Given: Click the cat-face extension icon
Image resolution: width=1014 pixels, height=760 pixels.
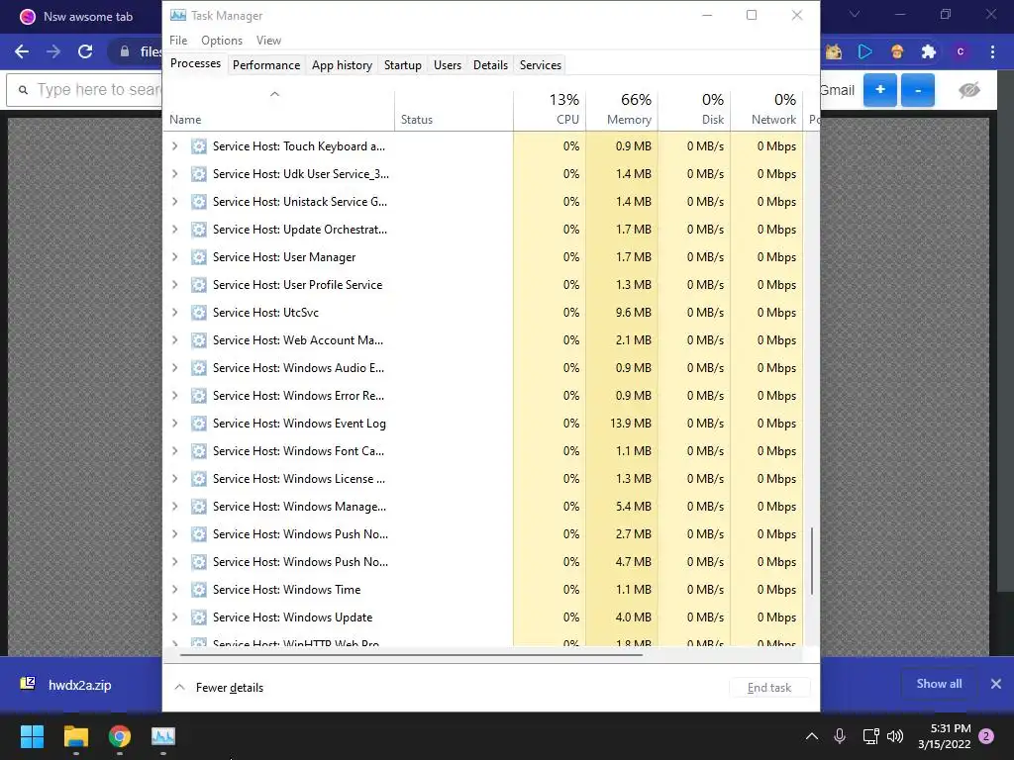Looking at the screenshot, I should [834, 51].
